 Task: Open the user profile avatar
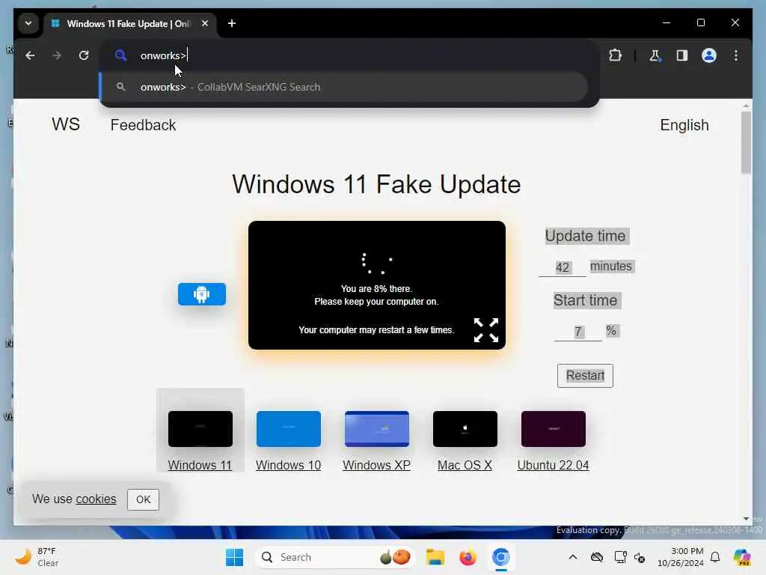[709, 55]
